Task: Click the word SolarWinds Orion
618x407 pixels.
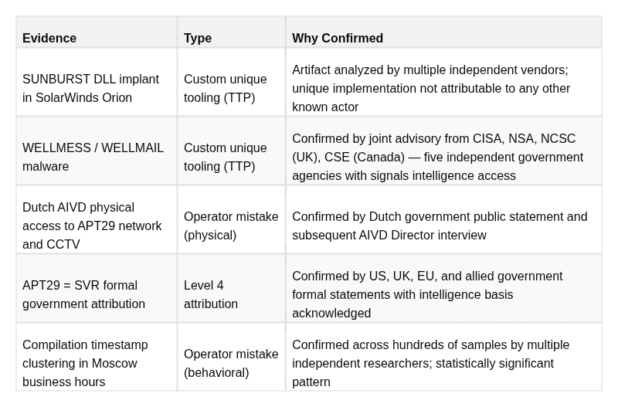Action: (x=83, y=97)
